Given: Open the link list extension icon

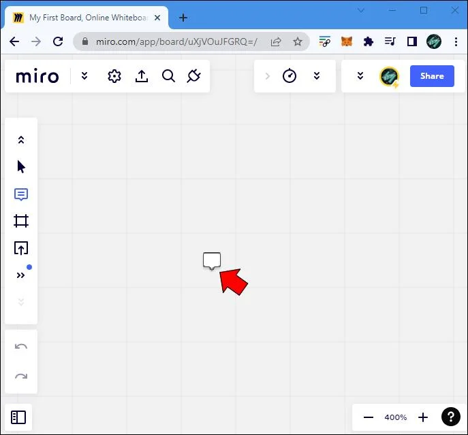Looking at the screenshot, I should 325,41.
